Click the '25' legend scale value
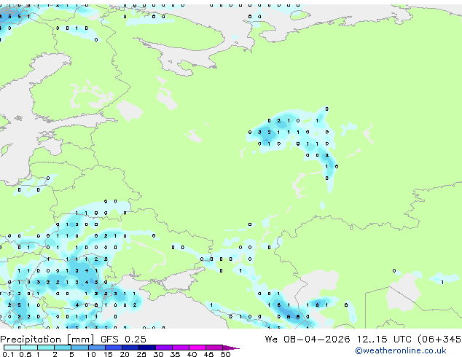 click(141, 354)
